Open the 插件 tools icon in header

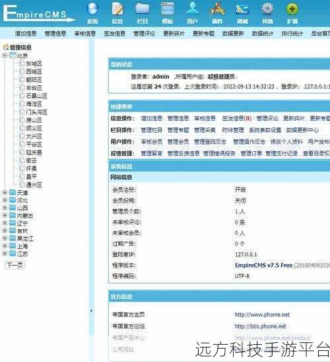[x=217, y=9]
